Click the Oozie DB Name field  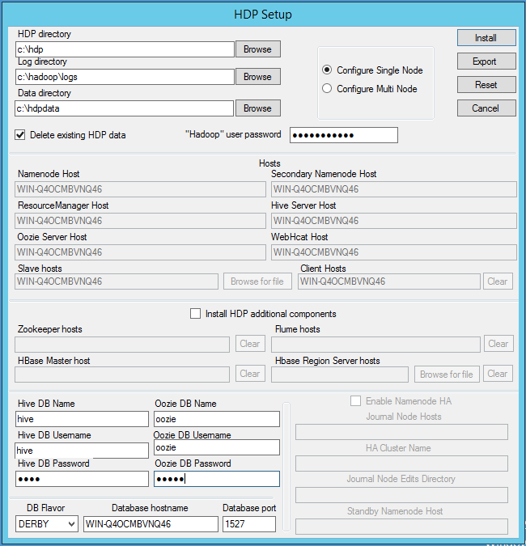(x=217, y=419)
